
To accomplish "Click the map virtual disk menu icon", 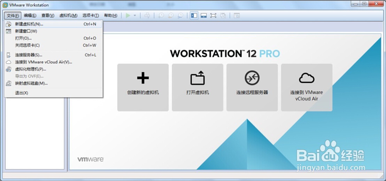I will (8, 84).
